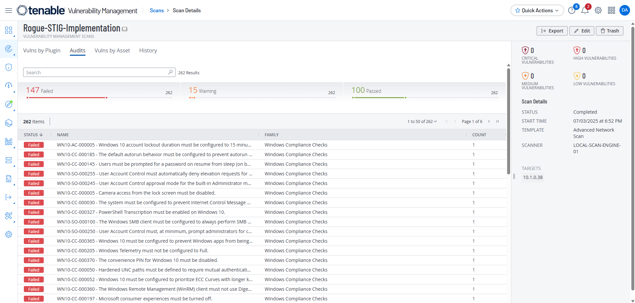The height and width of the screenshot is (303, 635).
Task: Open the apps grid launcher icon
Action: tap(611, 11)
